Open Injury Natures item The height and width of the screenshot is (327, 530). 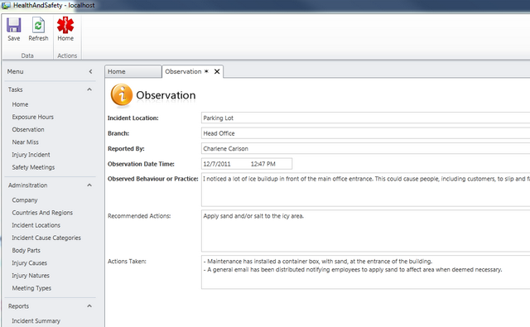point(31,276)
